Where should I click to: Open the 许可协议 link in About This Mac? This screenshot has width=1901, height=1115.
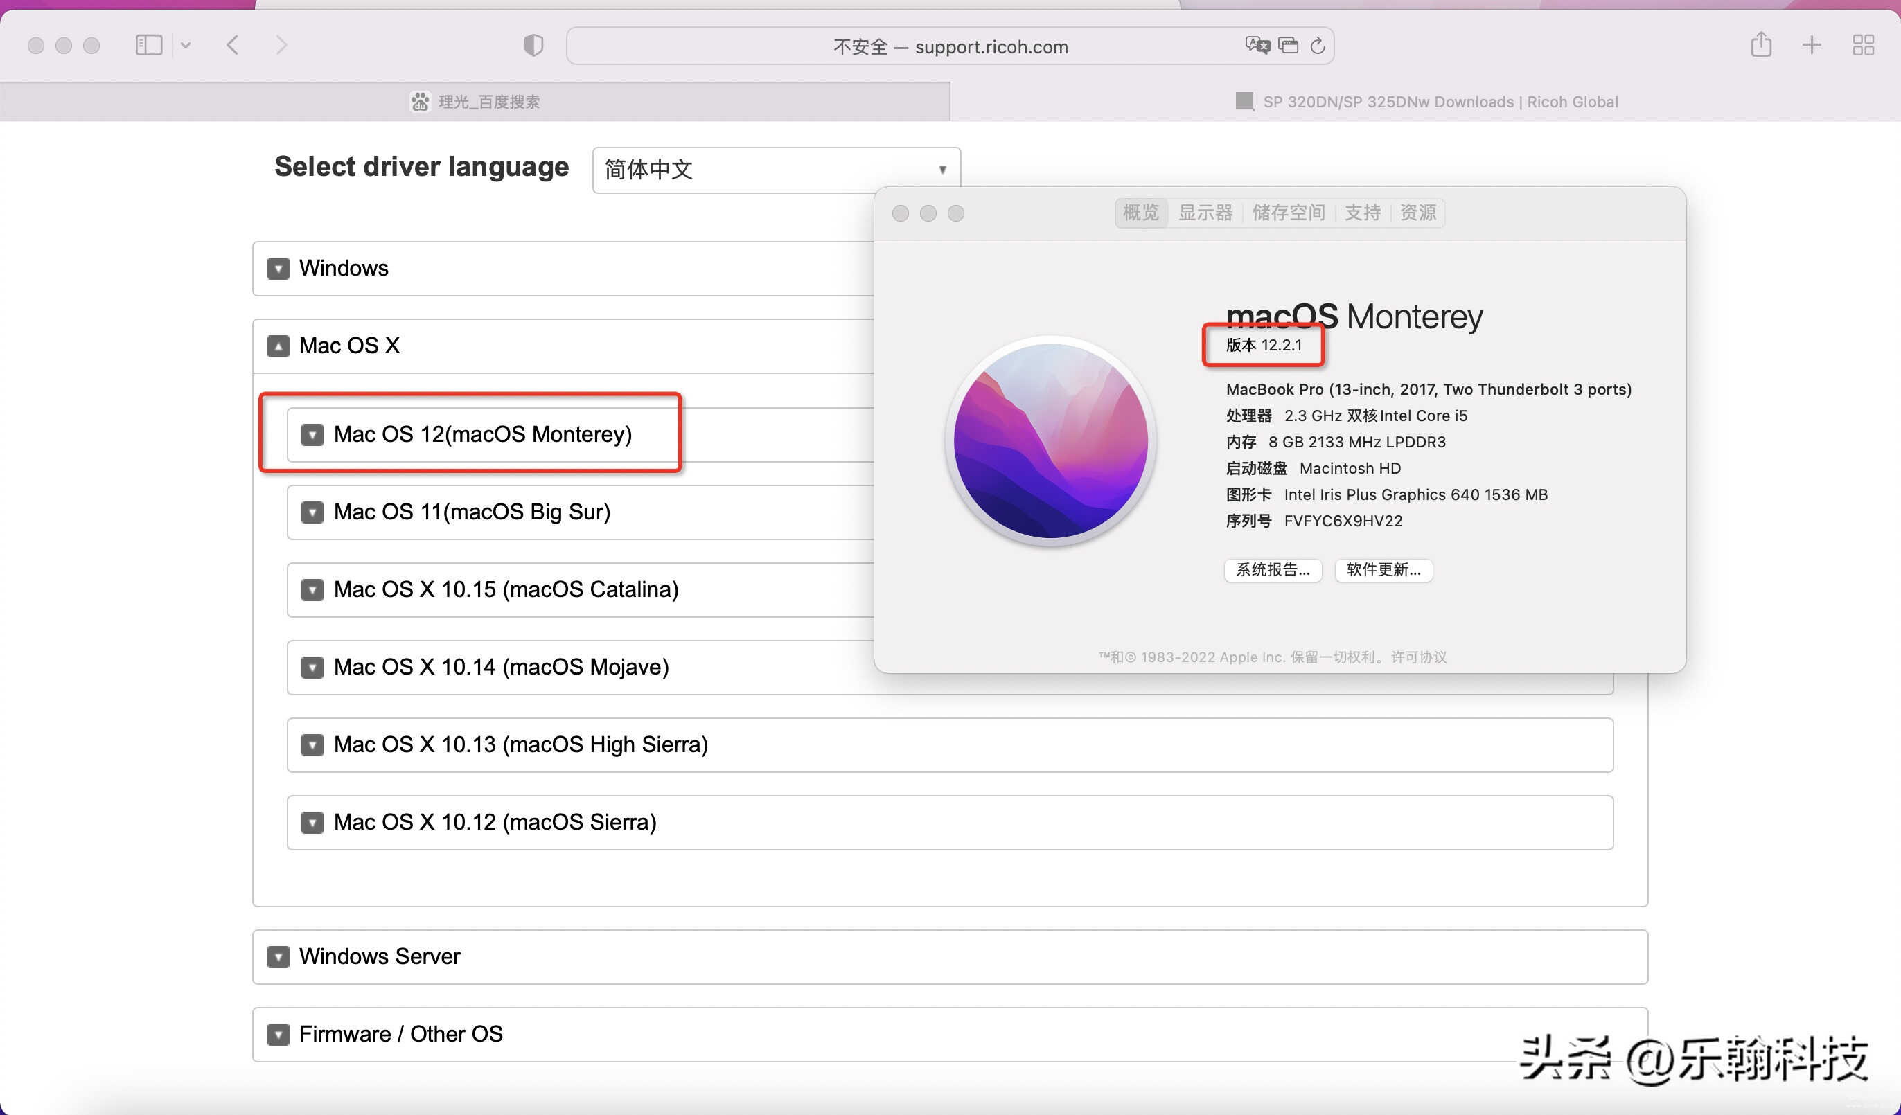[1419, 657]
